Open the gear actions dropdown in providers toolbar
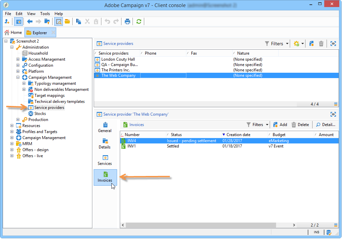Screen dimensions: 350x244 pos(299,44)
